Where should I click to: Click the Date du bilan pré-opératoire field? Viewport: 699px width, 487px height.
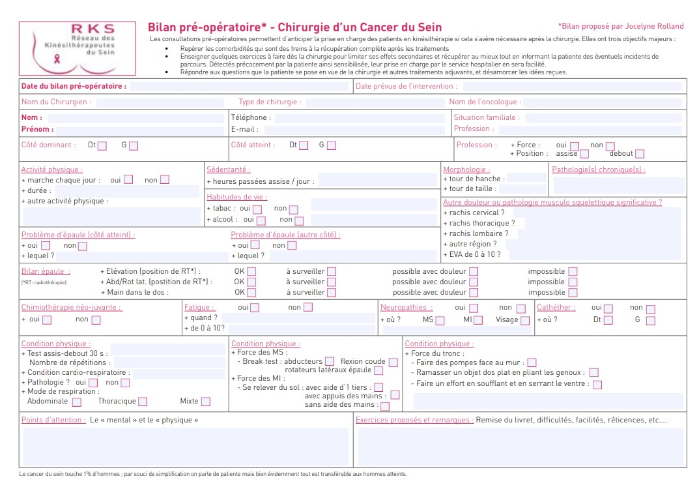pos(239,87)
